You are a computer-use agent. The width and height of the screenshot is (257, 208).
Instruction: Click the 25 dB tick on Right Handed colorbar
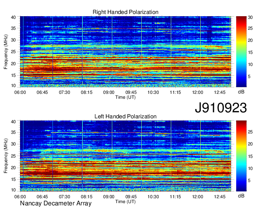(x=250, y=28)
